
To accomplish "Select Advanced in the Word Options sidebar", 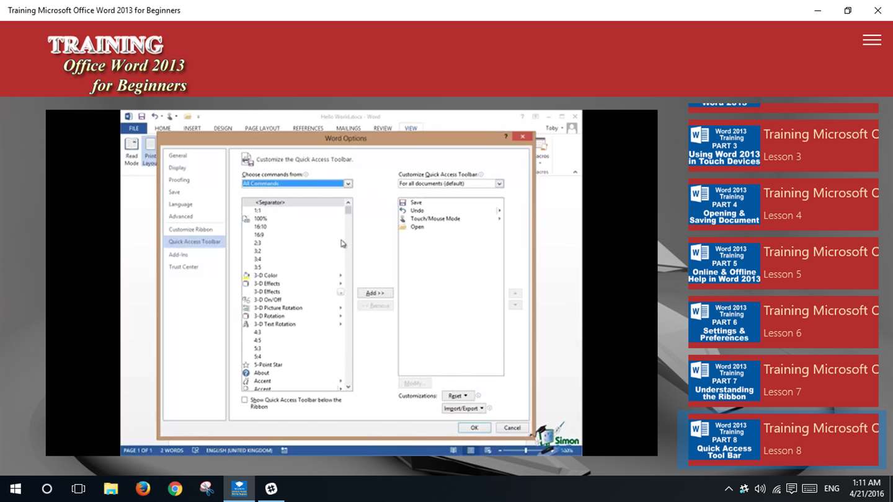I will coord(180,216).
